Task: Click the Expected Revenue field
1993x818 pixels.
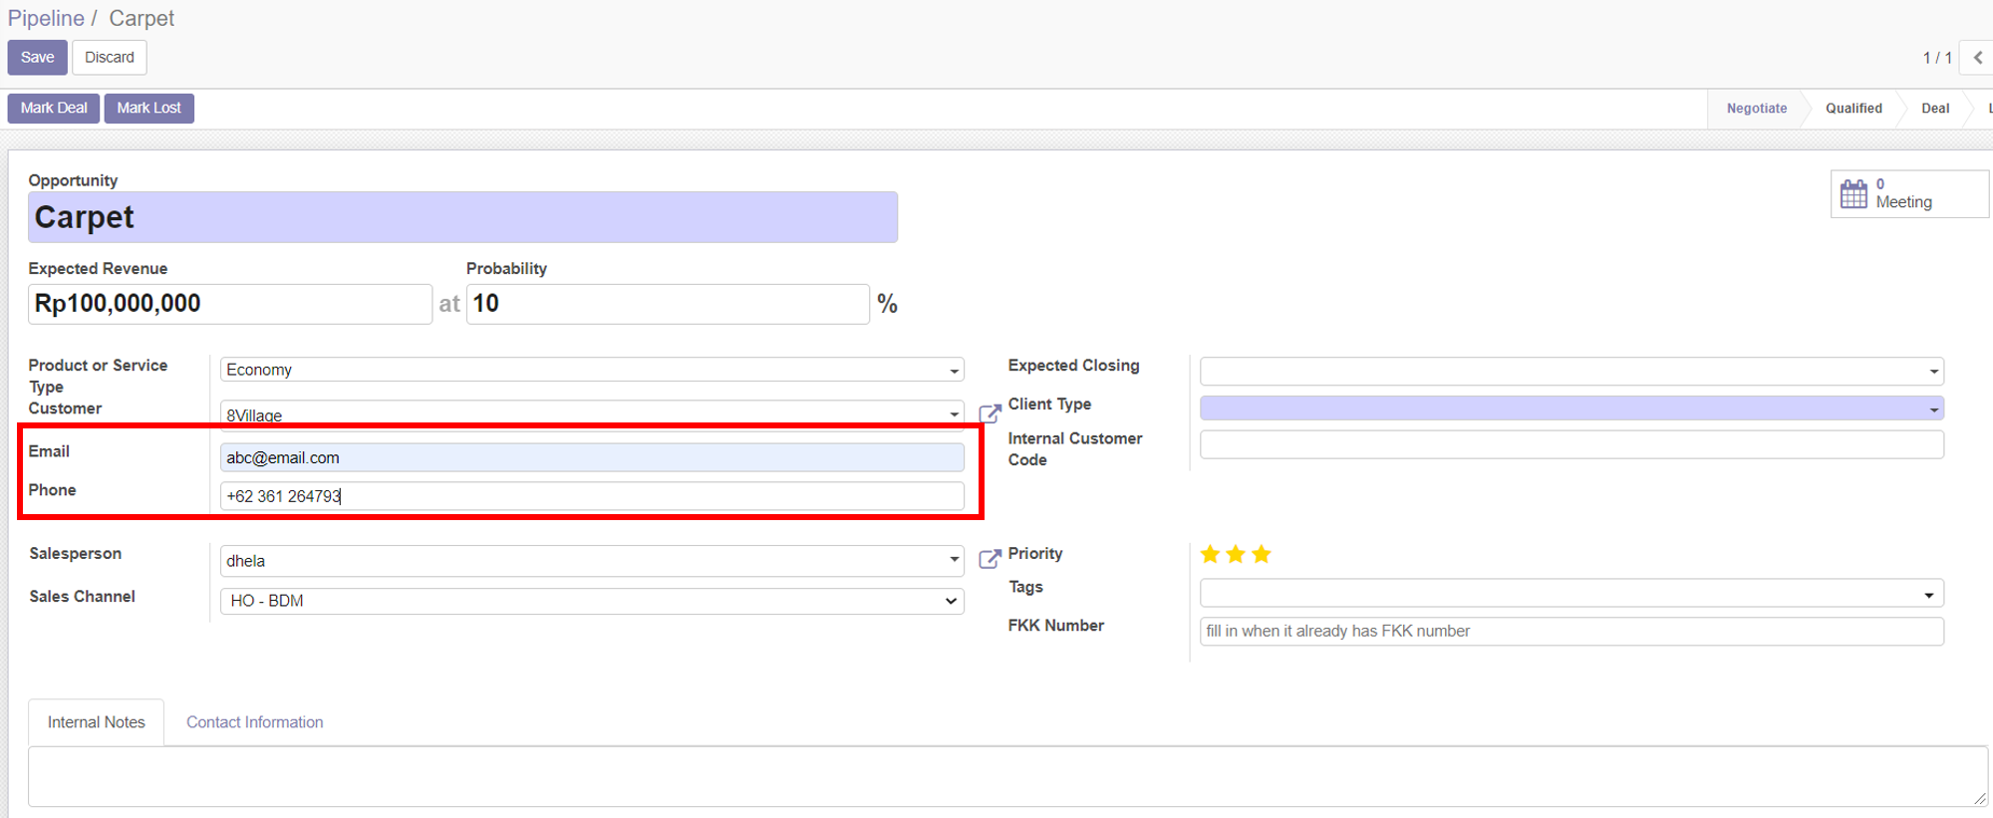Action: tap(230, 304)
